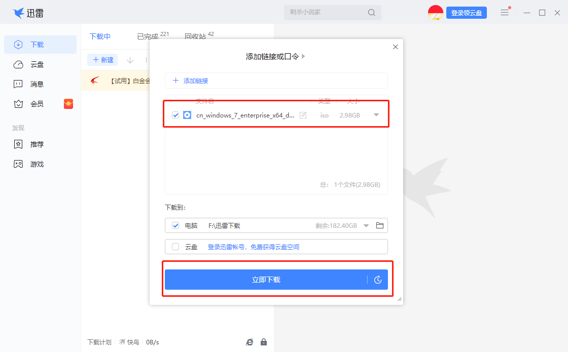Toggle the 电脑 download location checkbox

[175, 226]
